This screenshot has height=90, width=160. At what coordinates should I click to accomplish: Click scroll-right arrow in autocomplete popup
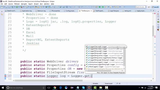122,71
